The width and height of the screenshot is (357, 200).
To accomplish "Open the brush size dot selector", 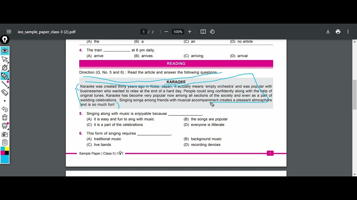I will (5, 101).
